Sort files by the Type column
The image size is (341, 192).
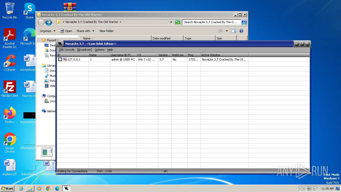click(199, 38)
